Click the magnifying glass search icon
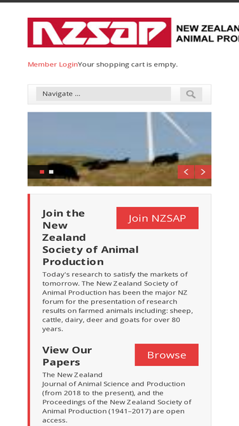 pyautogui.click(x=191, y=95)
